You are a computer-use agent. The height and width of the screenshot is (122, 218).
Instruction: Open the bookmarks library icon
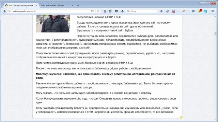tap(110, 11)
